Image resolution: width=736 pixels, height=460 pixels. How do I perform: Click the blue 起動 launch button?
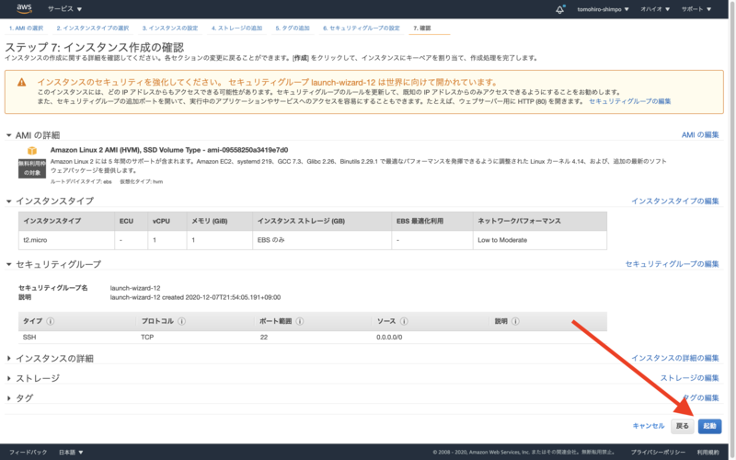[709, 426]
